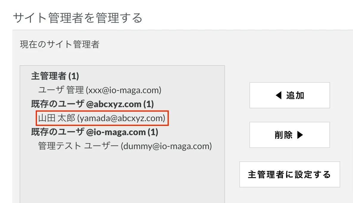Screen dimensions: 353x203
Task: Click the 主管理者 (1) group header
Action: 55,76
